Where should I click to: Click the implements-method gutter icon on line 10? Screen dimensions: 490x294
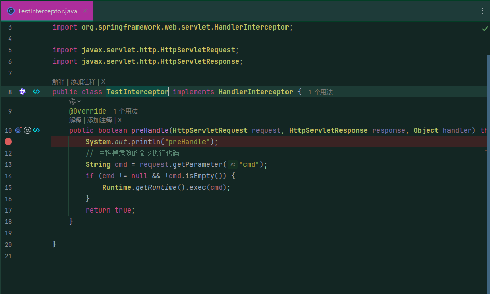[x=19, y=130]
